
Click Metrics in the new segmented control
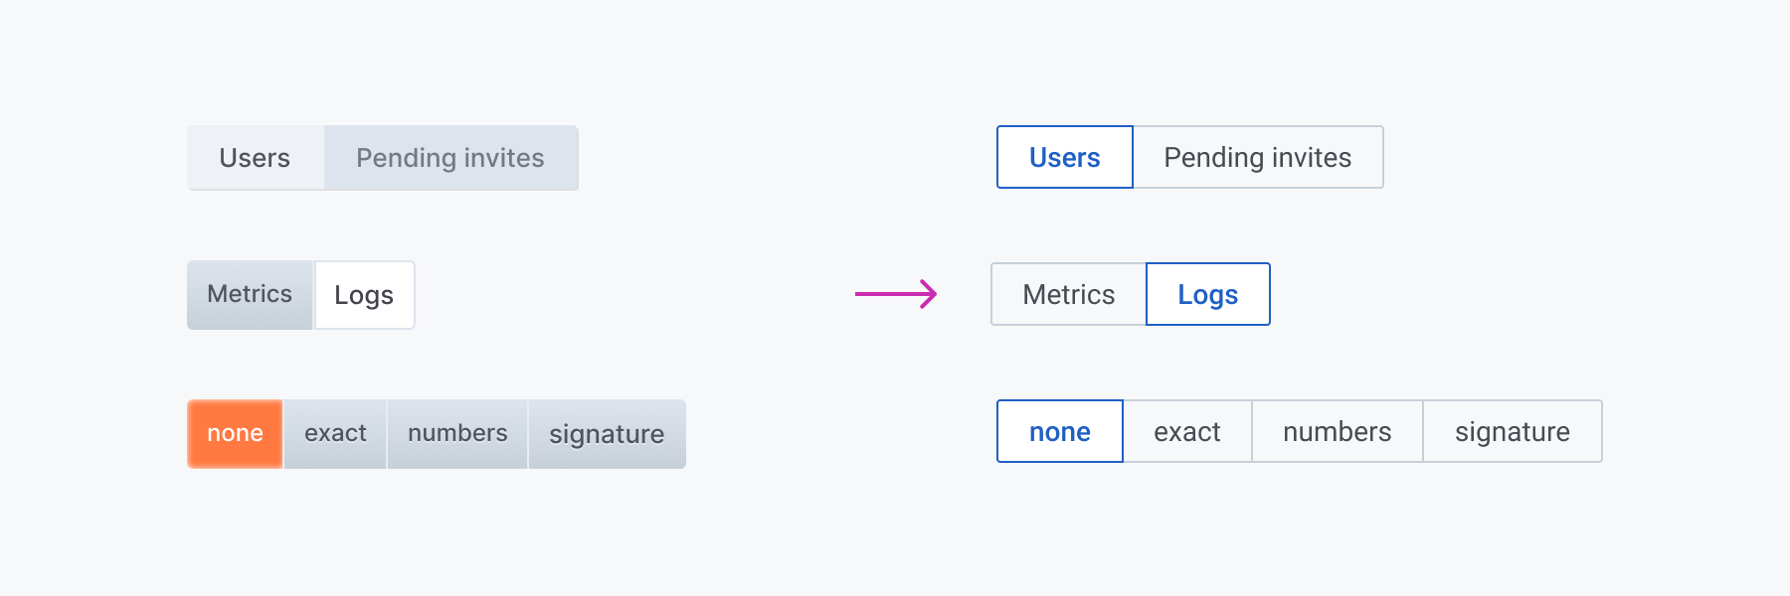point(1068,294)
